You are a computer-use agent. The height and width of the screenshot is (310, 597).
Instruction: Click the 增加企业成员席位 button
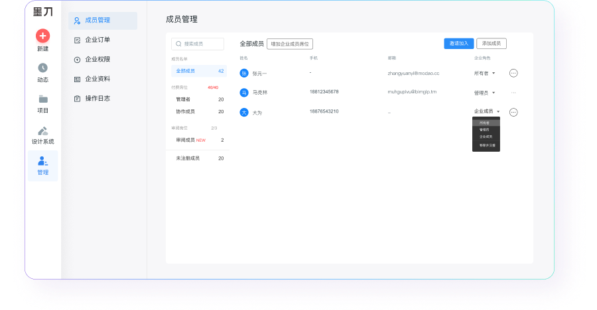290,44
